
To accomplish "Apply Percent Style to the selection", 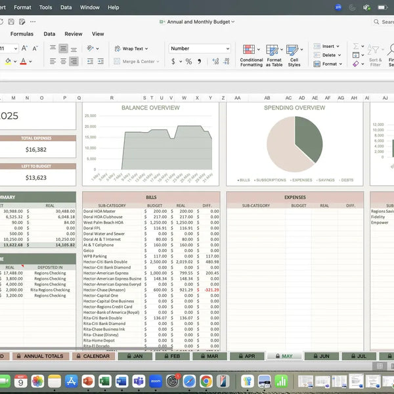I will point(189,61).
